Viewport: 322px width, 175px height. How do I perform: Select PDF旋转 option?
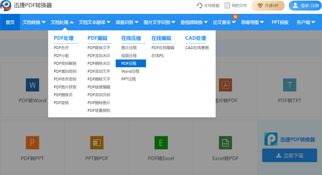[61, 102]
